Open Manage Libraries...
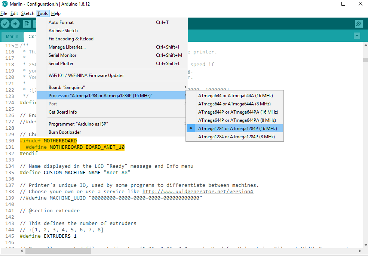This screenshot has height=256, width=368. coord(112,47)
